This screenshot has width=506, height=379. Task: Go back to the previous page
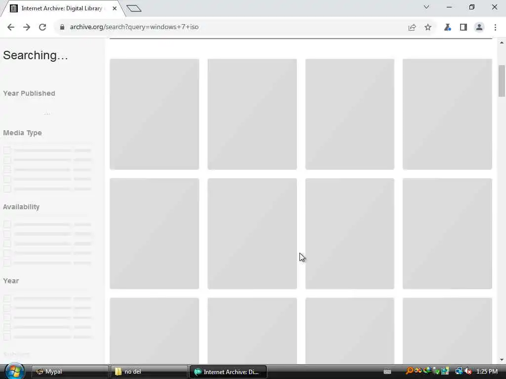tap(11, 27)
